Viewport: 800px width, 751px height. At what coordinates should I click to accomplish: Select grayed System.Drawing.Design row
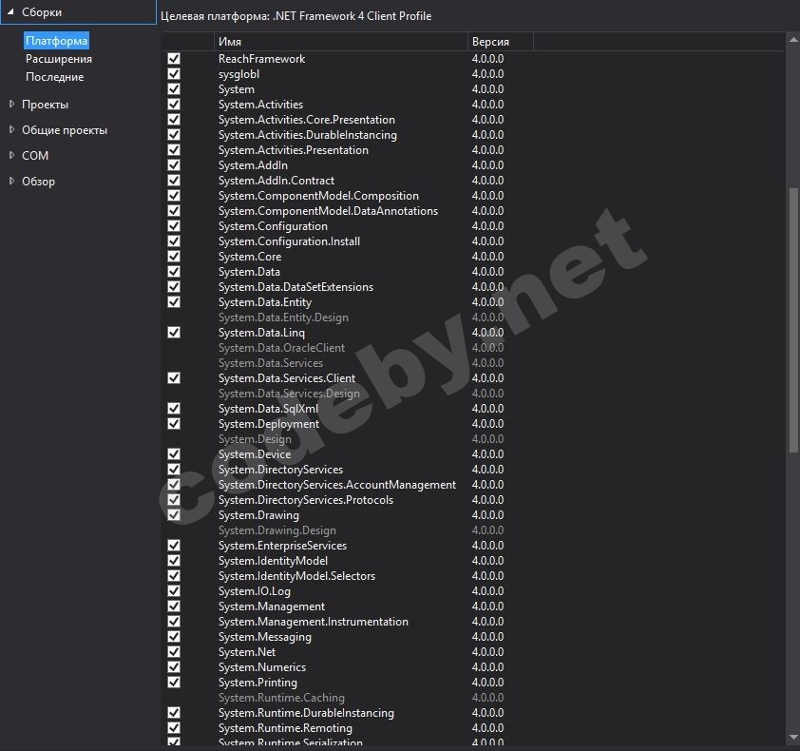tap(473, 530)
